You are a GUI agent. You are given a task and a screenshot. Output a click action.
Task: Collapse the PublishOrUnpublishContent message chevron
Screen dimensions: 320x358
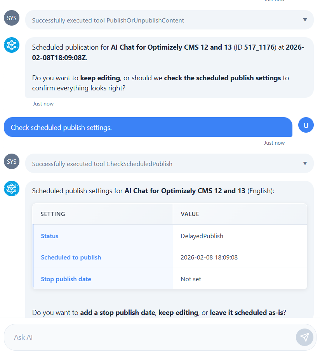click(x=304, y=20)
